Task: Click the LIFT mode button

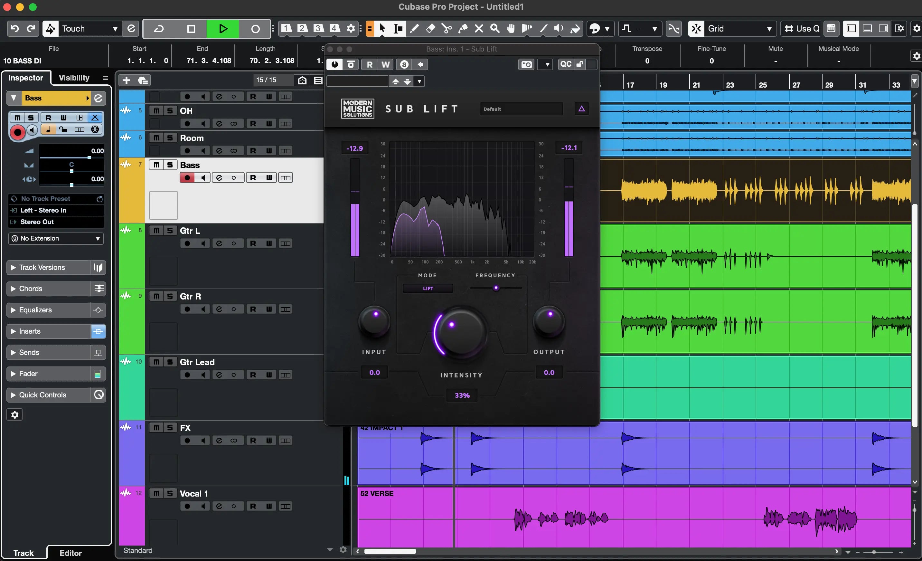Action: pos(428,289)
